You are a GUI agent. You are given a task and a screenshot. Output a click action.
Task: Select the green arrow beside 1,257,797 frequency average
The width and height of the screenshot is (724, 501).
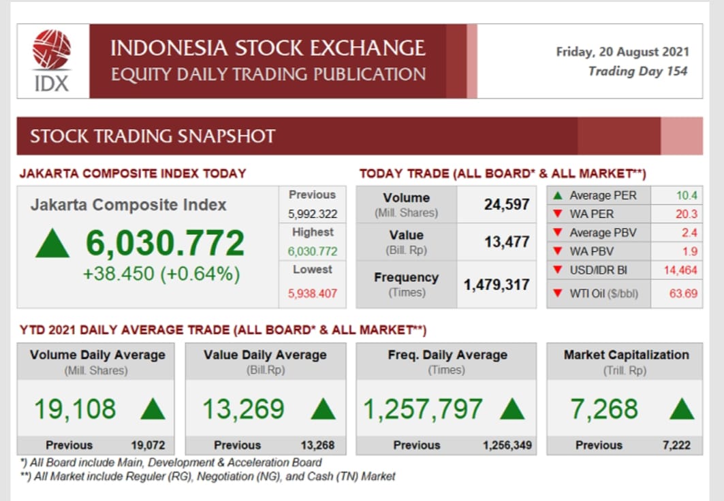pyautogui.click(x=512, y=409)
